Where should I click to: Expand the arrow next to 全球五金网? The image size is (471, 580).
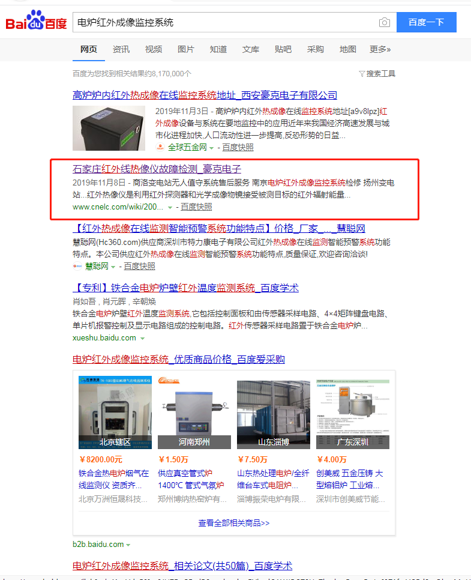(211, 148)
